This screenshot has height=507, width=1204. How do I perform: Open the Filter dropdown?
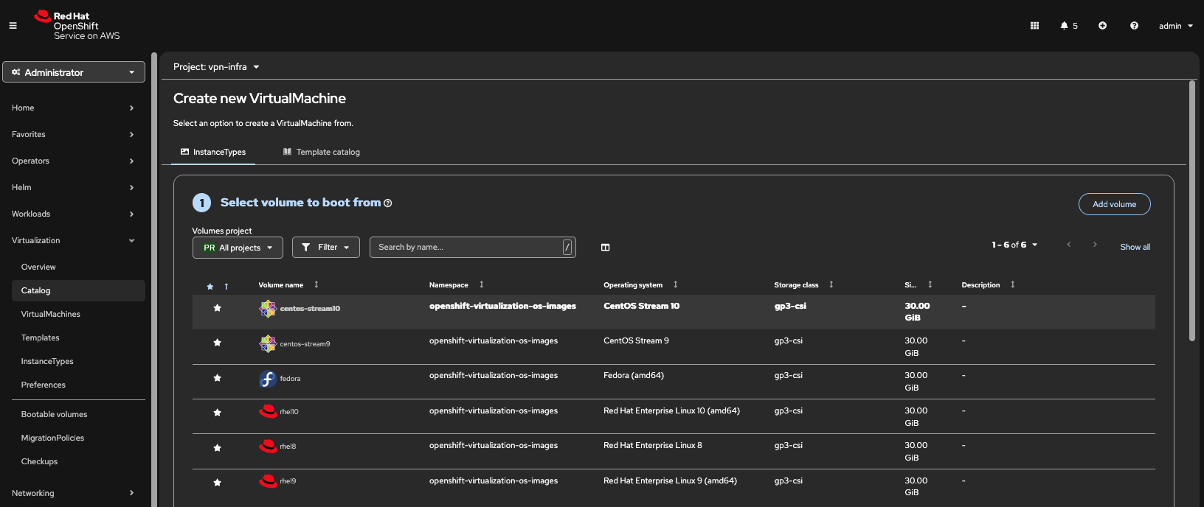(x=326, y=248)
